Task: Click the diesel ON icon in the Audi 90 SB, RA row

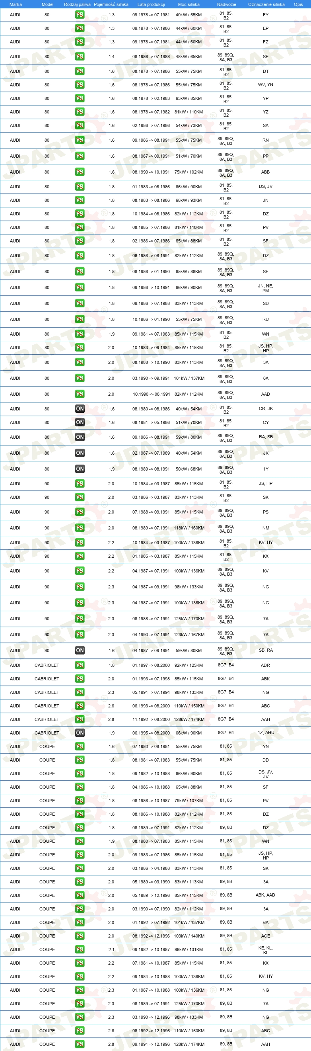Action: (x=80, y=651)
